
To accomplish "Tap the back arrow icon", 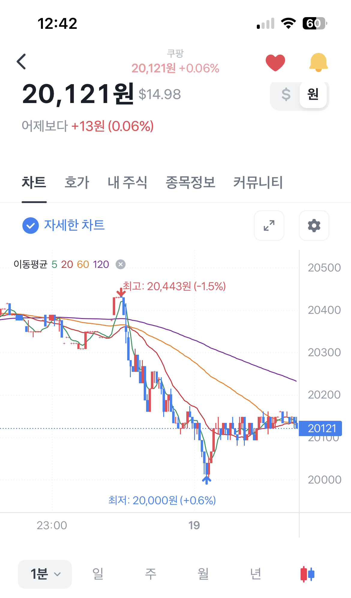I will tap(22, 62).
